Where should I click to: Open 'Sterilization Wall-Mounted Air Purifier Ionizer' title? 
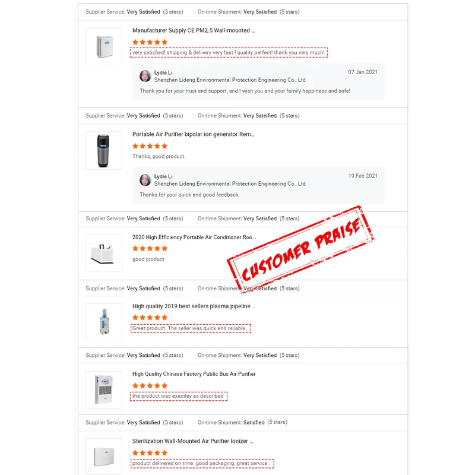point(192,441)
